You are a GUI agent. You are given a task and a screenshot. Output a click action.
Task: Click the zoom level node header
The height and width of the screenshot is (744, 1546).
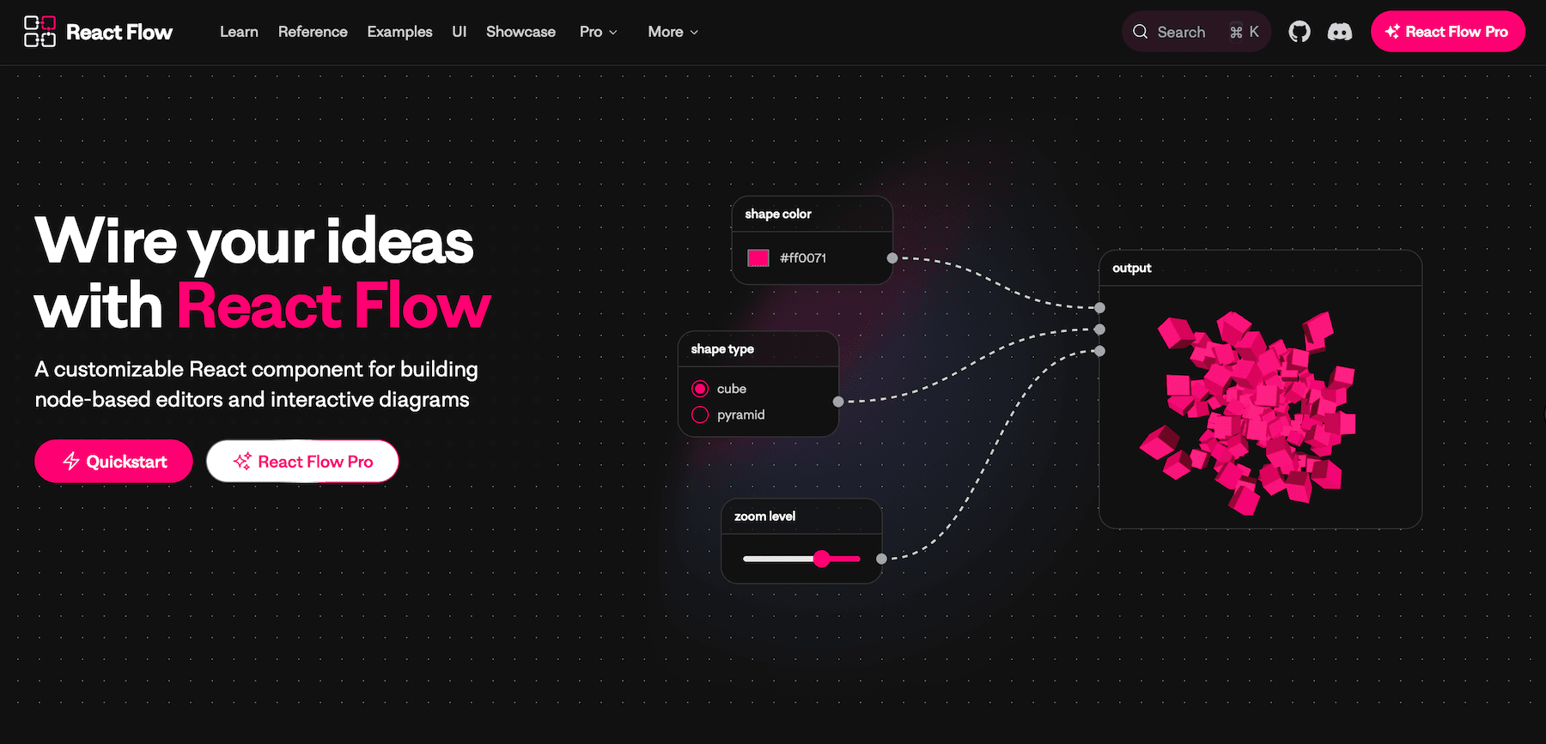[801, 517]
